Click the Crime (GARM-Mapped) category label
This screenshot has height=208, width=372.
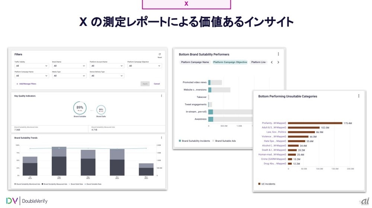(273, 159)
